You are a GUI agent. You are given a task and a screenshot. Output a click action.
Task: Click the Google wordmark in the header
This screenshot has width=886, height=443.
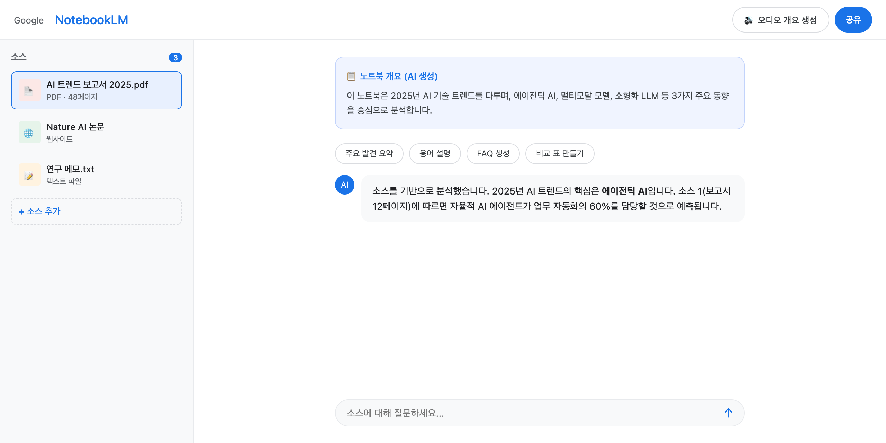click(x=29, y=20)
